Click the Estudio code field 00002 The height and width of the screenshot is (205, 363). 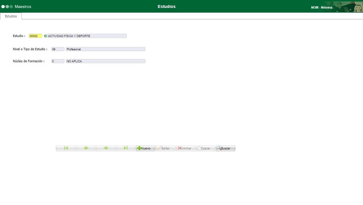[35, 36]
